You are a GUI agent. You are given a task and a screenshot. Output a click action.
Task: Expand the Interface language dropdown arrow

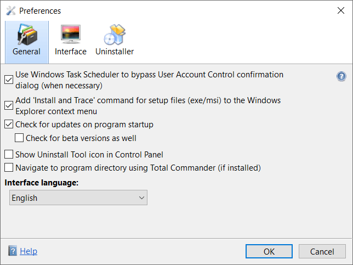click(x=141, y=198)
